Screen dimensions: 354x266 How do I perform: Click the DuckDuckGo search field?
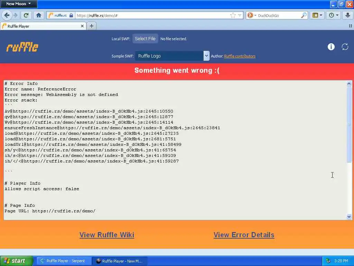279,15
